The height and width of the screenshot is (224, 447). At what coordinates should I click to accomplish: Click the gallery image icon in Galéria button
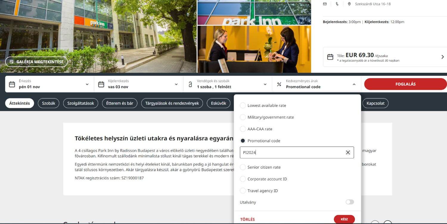point(12,62)
